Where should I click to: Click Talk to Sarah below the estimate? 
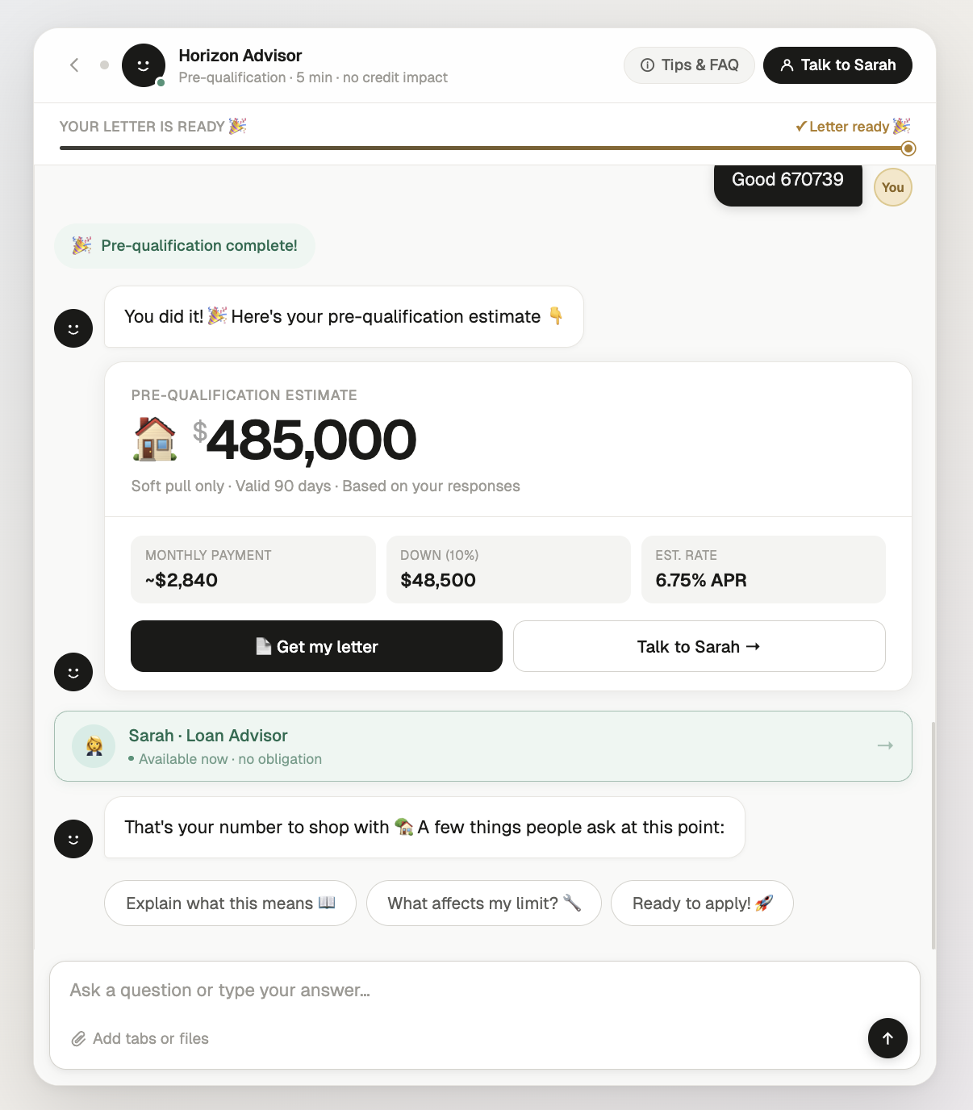click(x=699, y=646)
